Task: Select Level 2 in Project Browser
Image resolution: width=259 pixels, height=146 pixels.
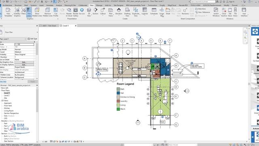Action: click(x=6, y=96)
